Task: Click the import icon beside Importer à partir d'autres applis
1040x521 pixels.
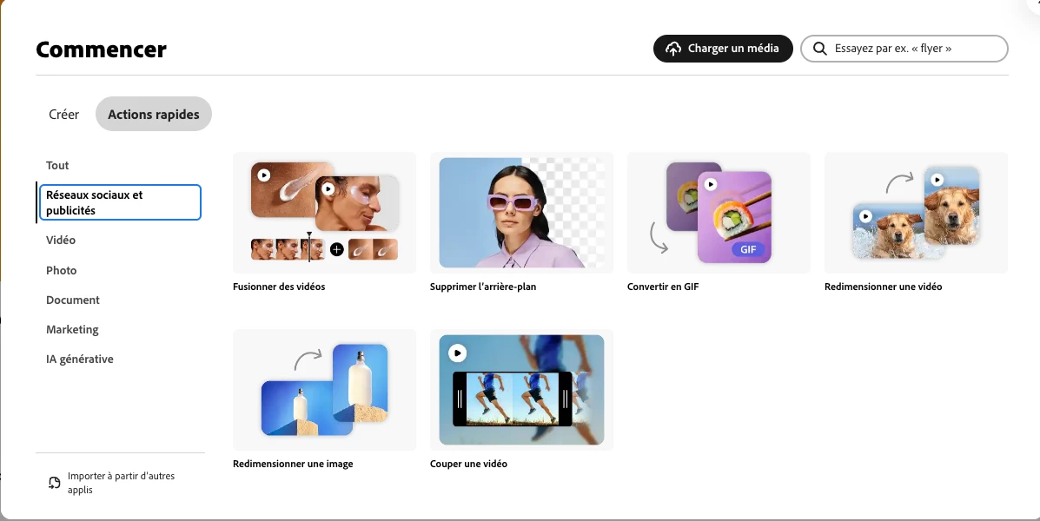Action: click(x=55, y=483)
